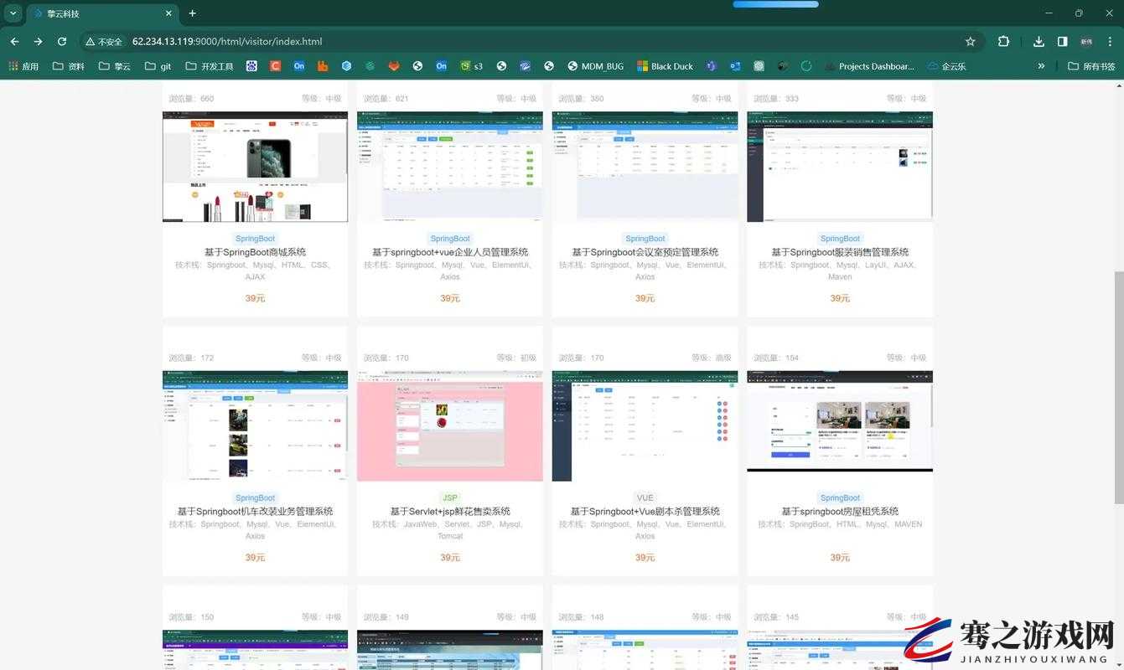Open the clothing sales system thumbnail
The width and height of the screenshot is (1124, 670).
pos(840,167)
